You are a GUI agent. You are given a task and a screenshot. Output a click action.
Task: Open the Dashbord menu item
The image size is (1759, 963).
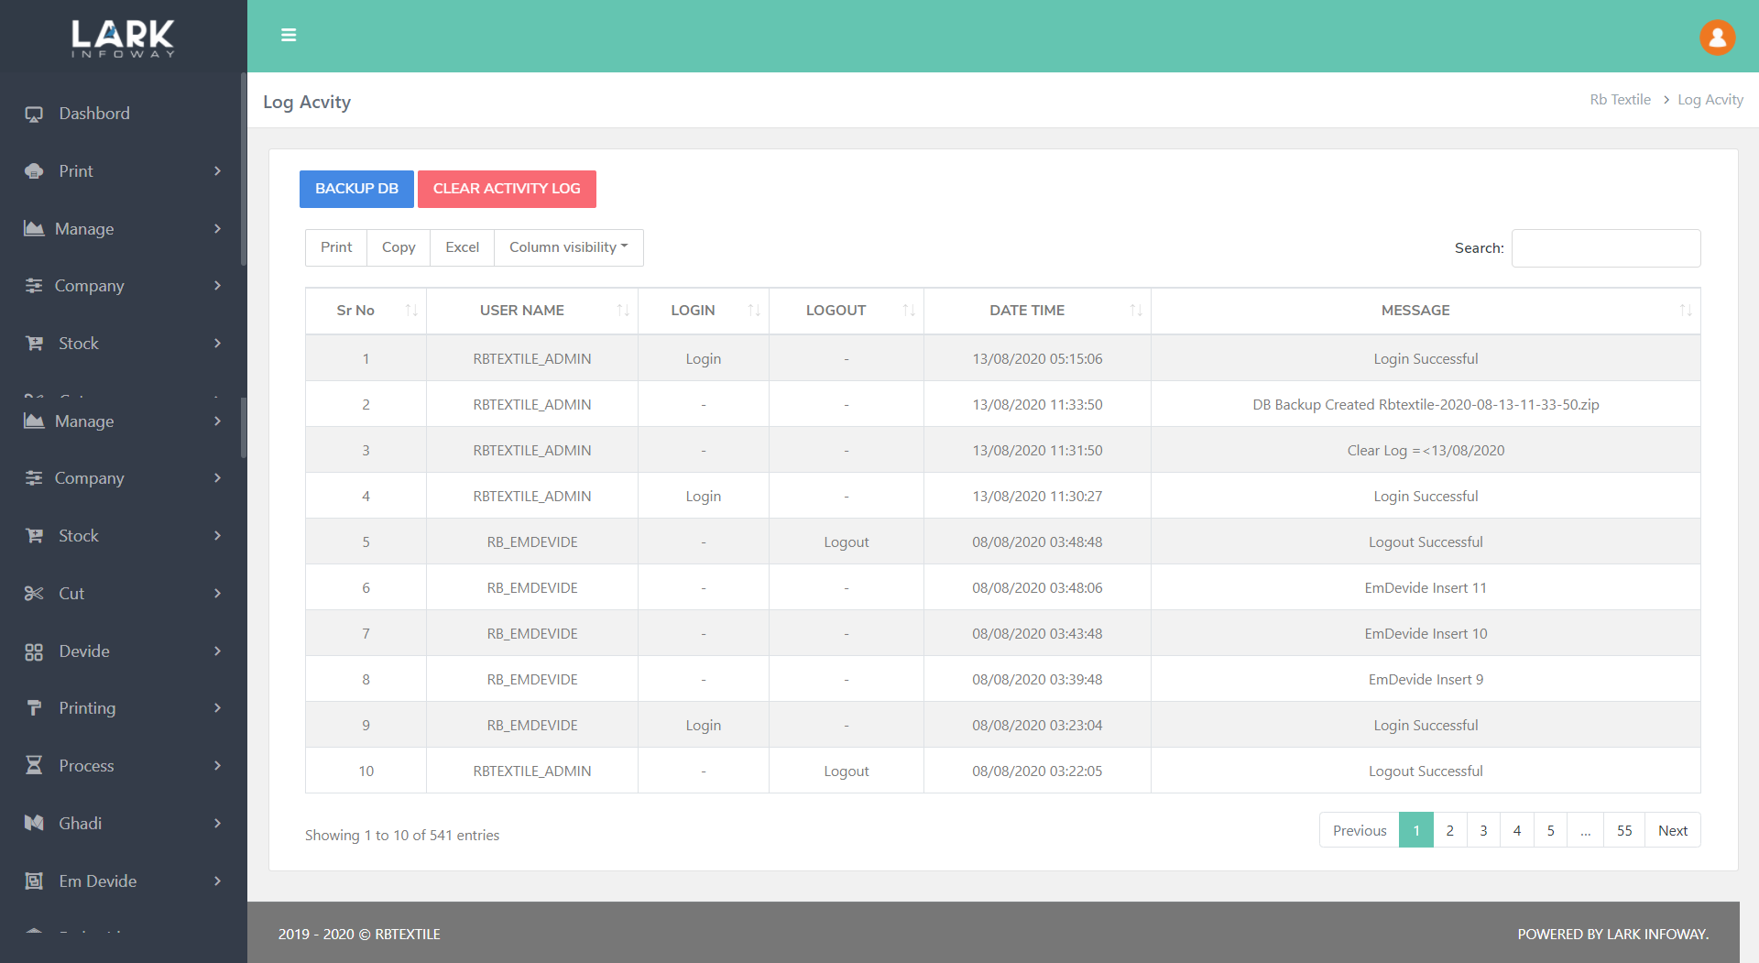pyautogui.click(x=124, y=114)
